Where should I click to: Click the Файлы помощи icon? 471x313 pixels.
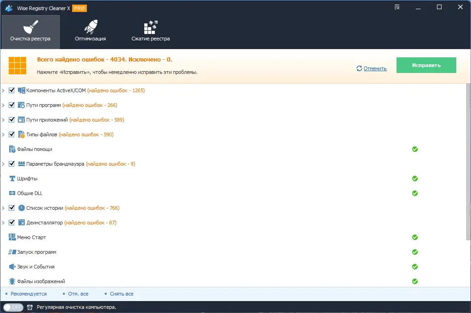coord(12,149)
